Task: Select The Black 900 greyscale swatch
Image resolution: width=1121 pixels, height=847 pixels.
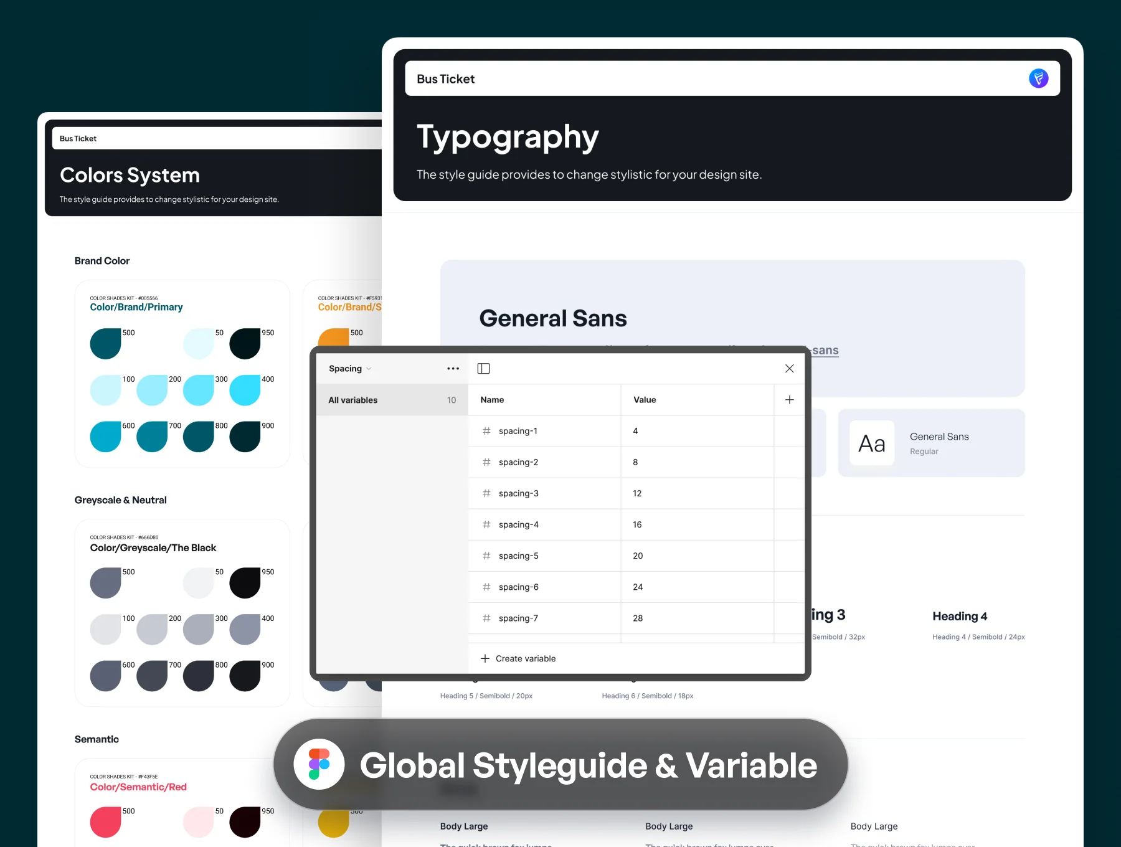Action: 245,676
